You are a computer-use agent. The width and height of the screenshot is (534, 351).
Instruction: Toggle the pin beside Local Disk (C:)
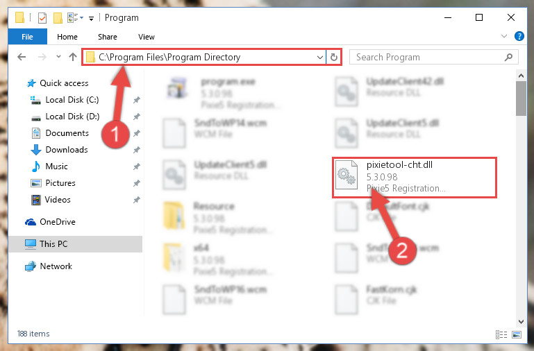(x=137, y=100)
